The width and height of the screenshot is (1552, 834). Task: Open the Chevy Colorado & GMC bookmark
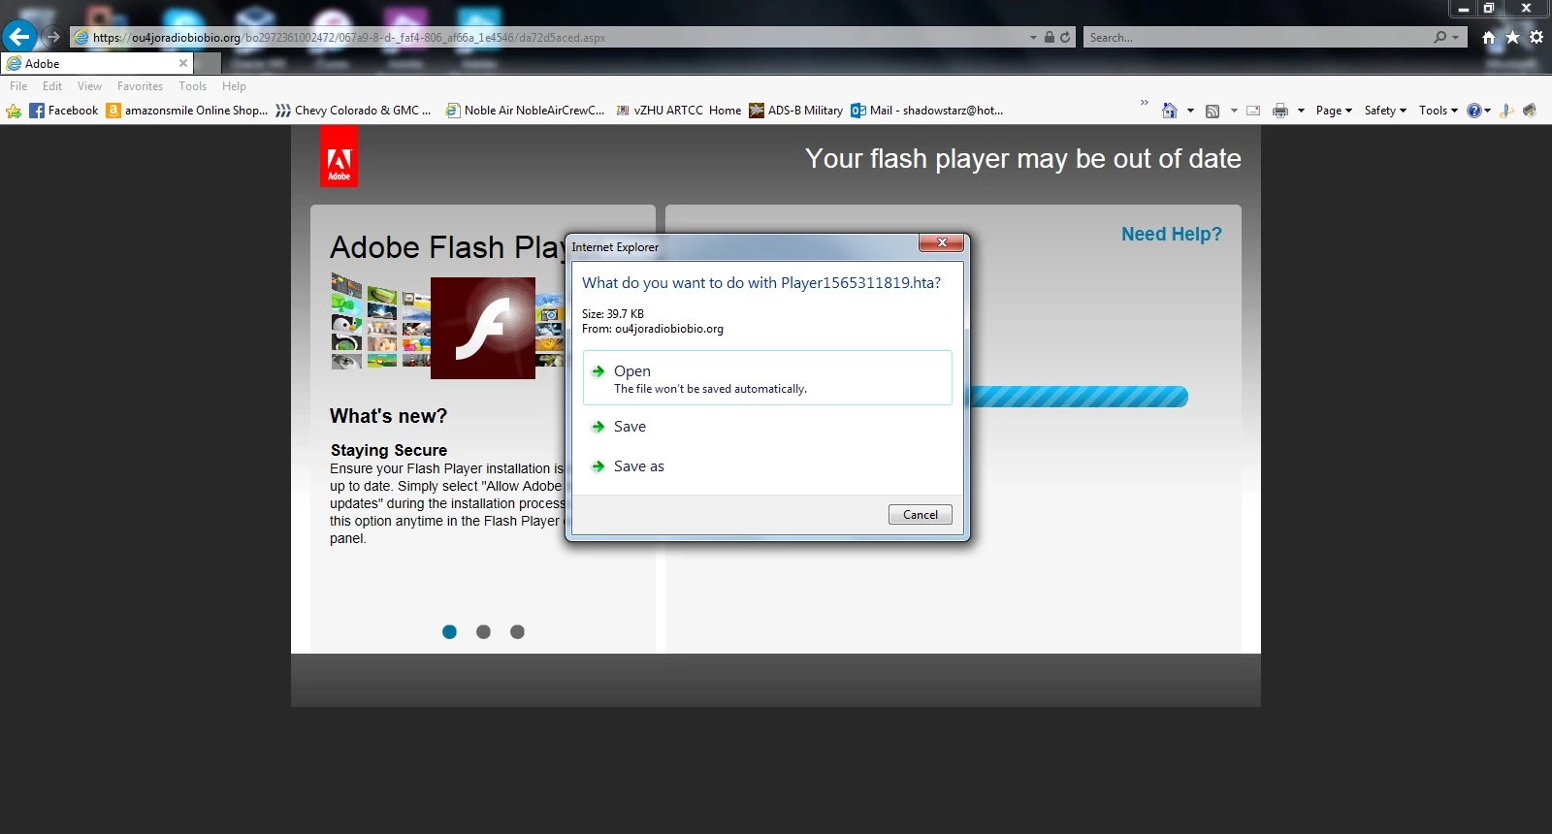pos(353,111)
